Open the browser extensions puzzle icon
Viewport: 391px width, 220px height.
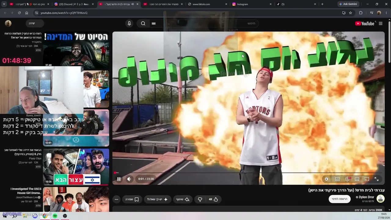(361, 13)
